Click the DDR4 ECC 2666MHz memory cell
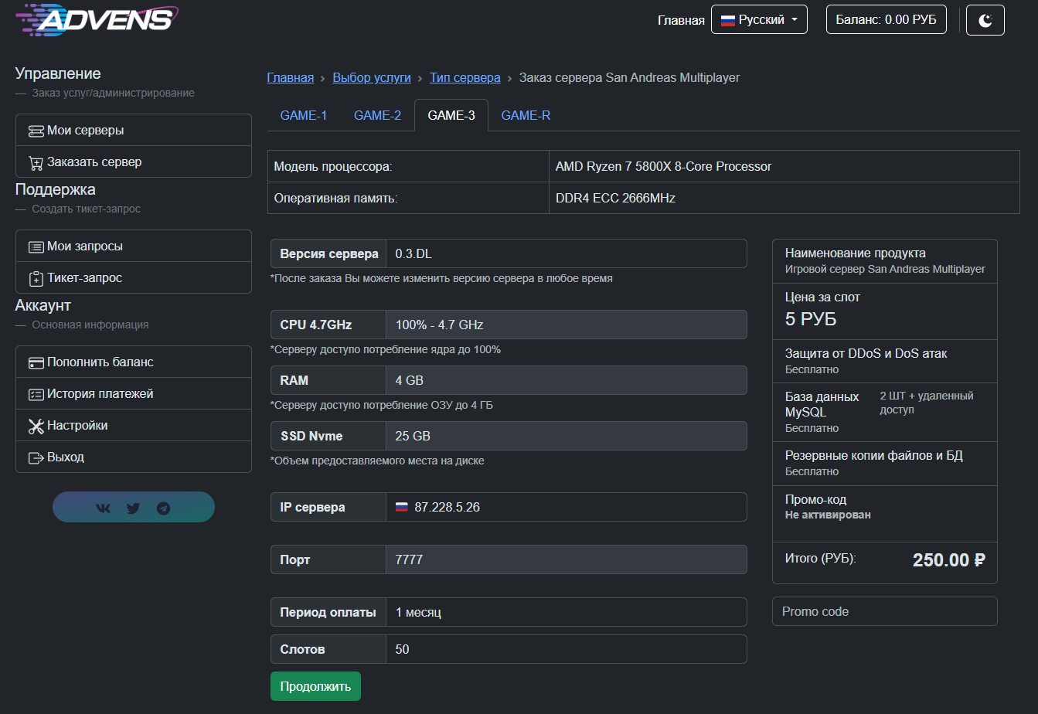Viewport: 1038px width, 714px height. (784, 198)
